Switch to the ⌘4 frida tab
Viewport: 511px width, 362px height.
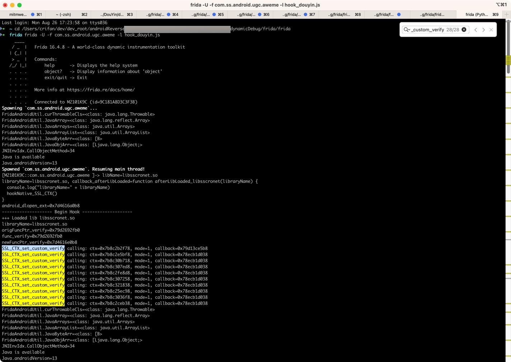pos(159,14)
